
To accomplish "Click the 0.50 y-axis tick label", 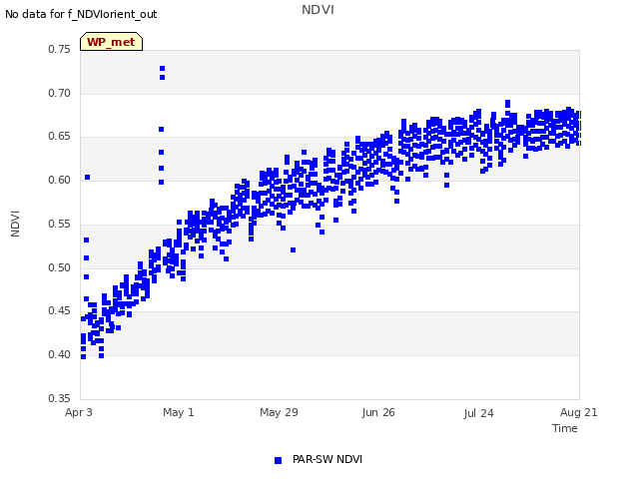I will [60, 267].
